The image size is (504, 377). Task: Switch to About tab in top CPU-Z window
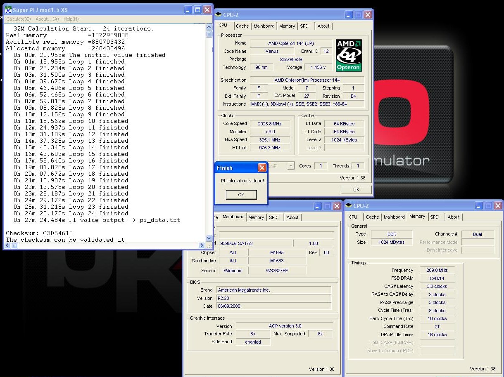(323, 26)
